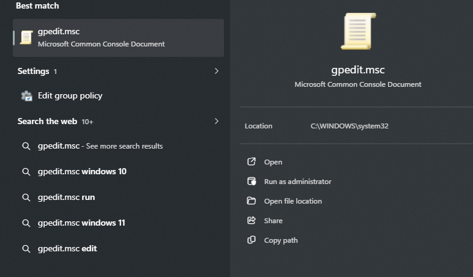The height and width of the screenshot is (277, 473).
Task: Choose Copy path action
Action: [x=281, y=240]
